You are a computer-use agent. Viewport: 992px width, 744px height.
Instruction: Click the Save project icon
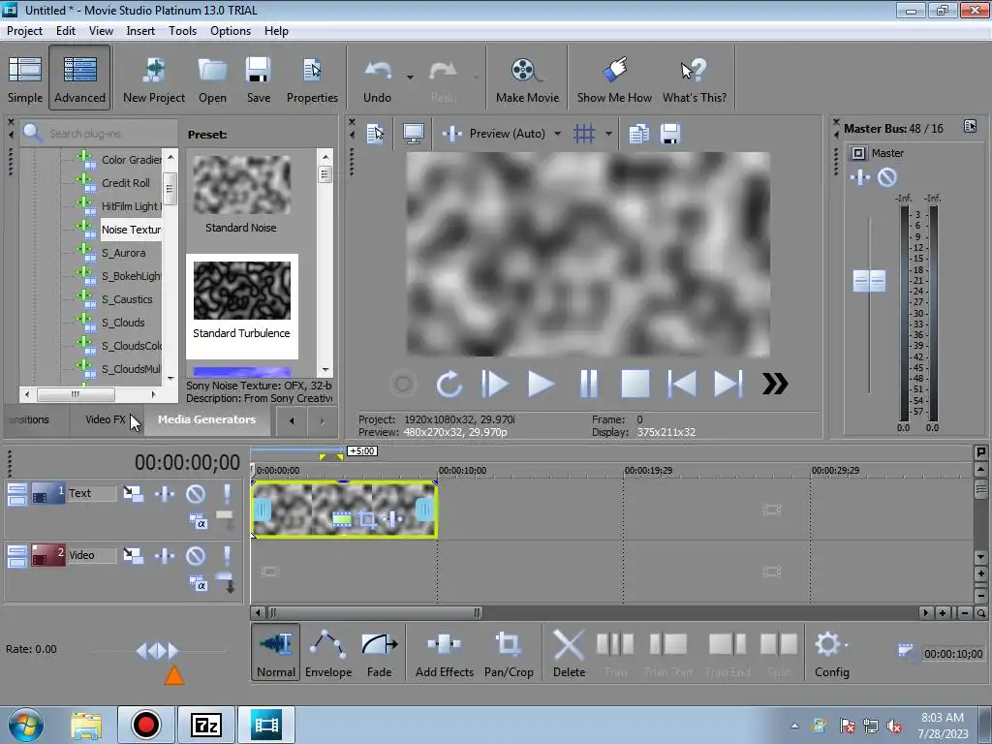pyautogui.click(x=259, y=79)
